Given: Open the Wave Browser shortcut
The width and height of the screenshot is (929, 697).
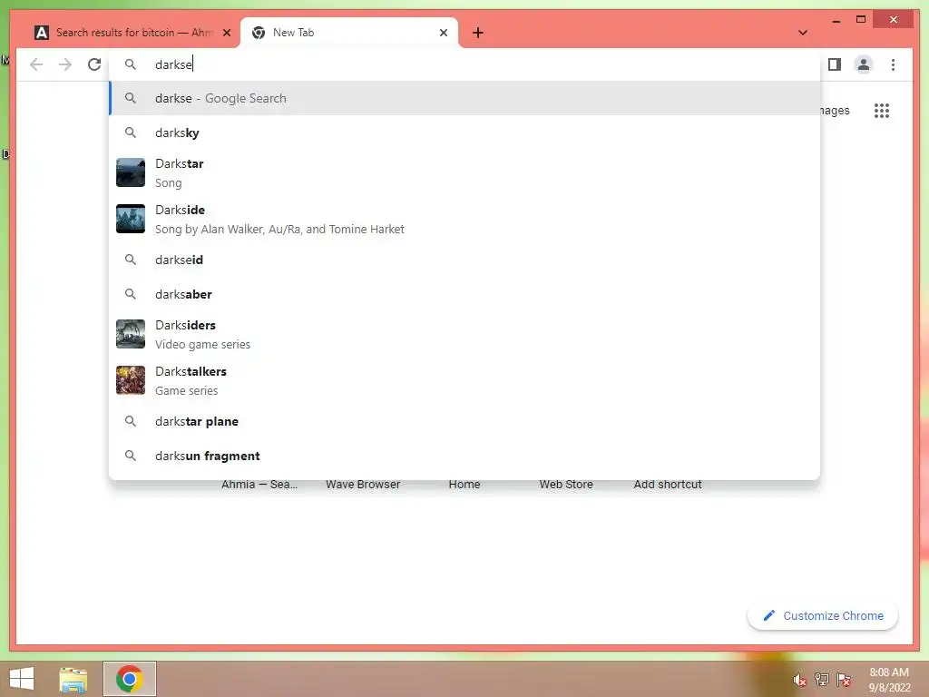Looking at the screenshot, I should coord(363,485).
